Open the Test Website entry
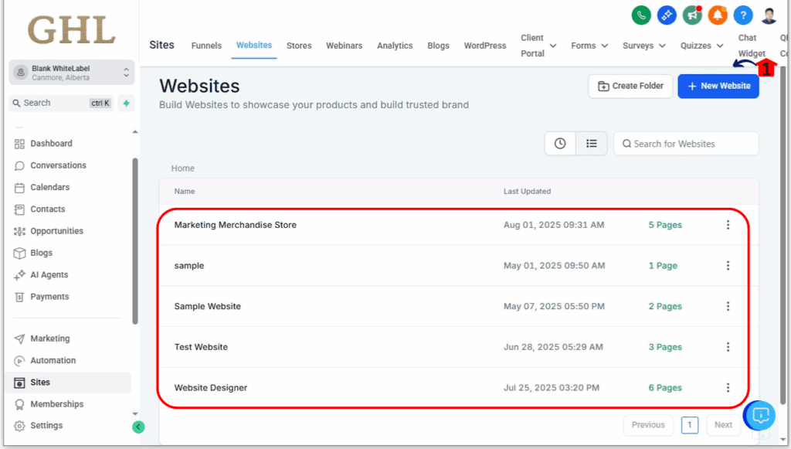791x449 pixels. coord(201,347)
